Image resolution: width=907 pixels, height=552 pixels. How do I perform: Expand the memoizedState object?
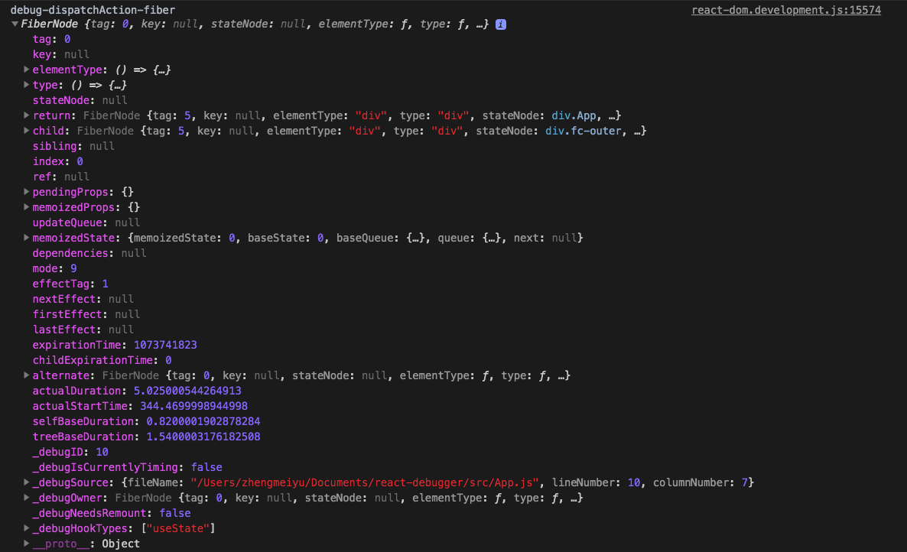(x=27, y=238)
